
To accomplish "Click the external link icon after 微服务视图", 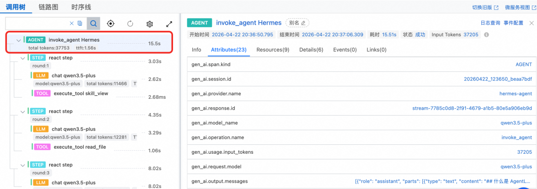I will click(x=534, y=7).
